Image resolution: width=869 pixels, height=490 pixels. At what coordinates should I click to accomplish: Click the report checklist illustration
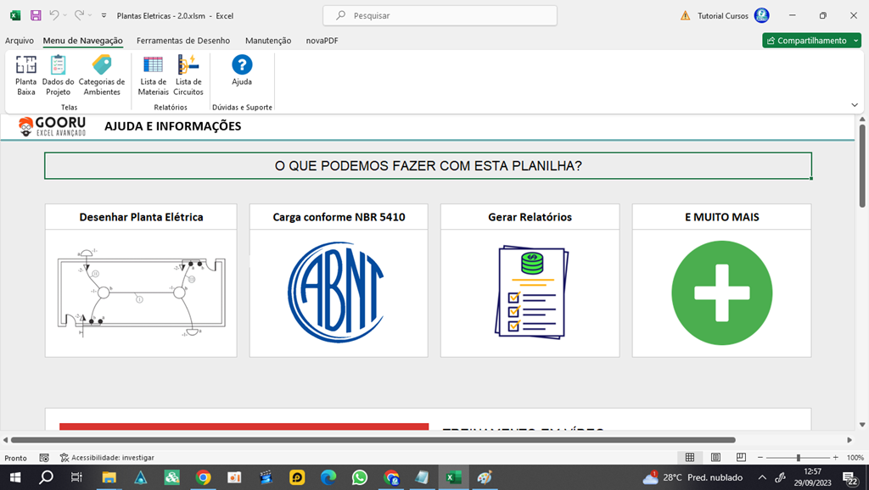[531, 292]
